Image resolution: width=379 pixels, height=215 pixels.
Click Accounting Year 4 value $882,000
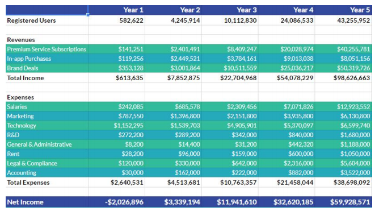[287, 172]
